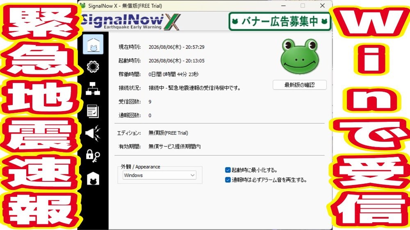Click the SignalNow X frog title-bar icon

(x=83, y=5)
